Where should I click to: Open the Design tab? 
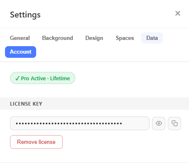point(94,38)
